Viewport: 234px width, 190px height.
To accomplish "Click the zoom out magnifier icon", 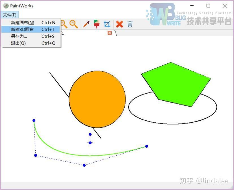I will 73,24.
